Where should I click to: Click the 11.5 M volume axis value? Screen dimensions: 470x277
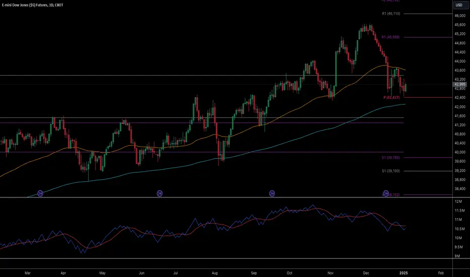459,211
